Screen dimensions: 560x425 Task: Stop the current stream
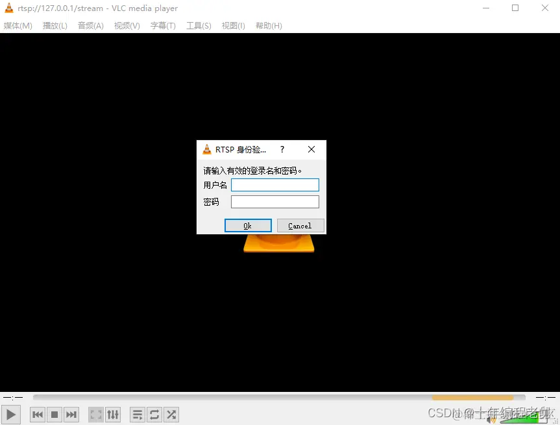55,414
